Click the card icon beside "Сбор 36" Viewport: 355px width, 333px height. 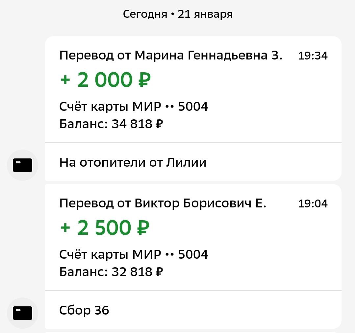(x=22, y=313)
